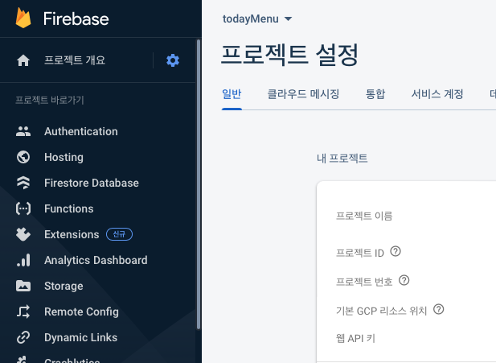The width and height of the screenshot is (496, 363).
Task: Click the 프로젝트 설정 page title
Action: coord(289,55)
